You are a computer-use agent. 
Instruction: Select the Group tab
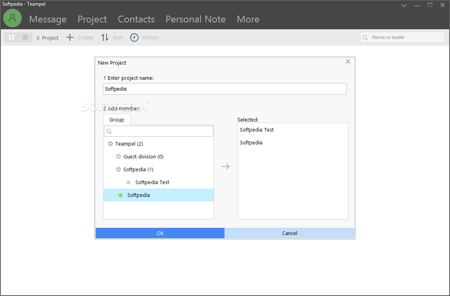[x=117, y=120]
